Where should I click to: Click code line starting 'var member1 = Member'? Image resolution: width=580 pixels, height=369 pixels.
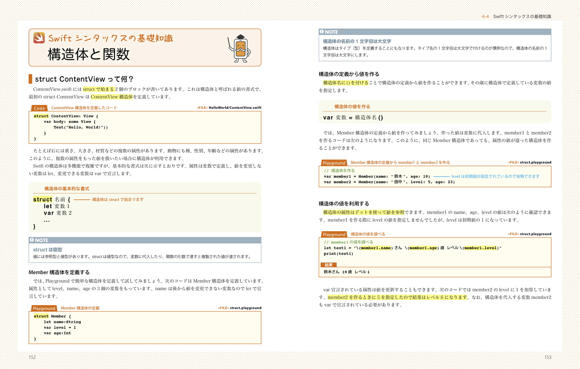pyautogui.click(x=377, y=176)
